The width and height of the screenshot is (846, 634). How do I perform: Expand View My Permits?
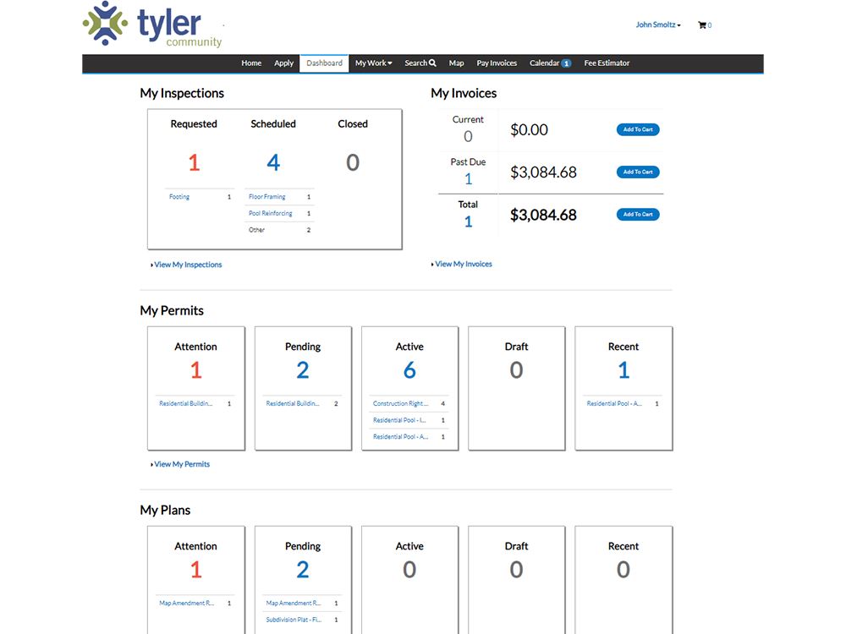181,463
